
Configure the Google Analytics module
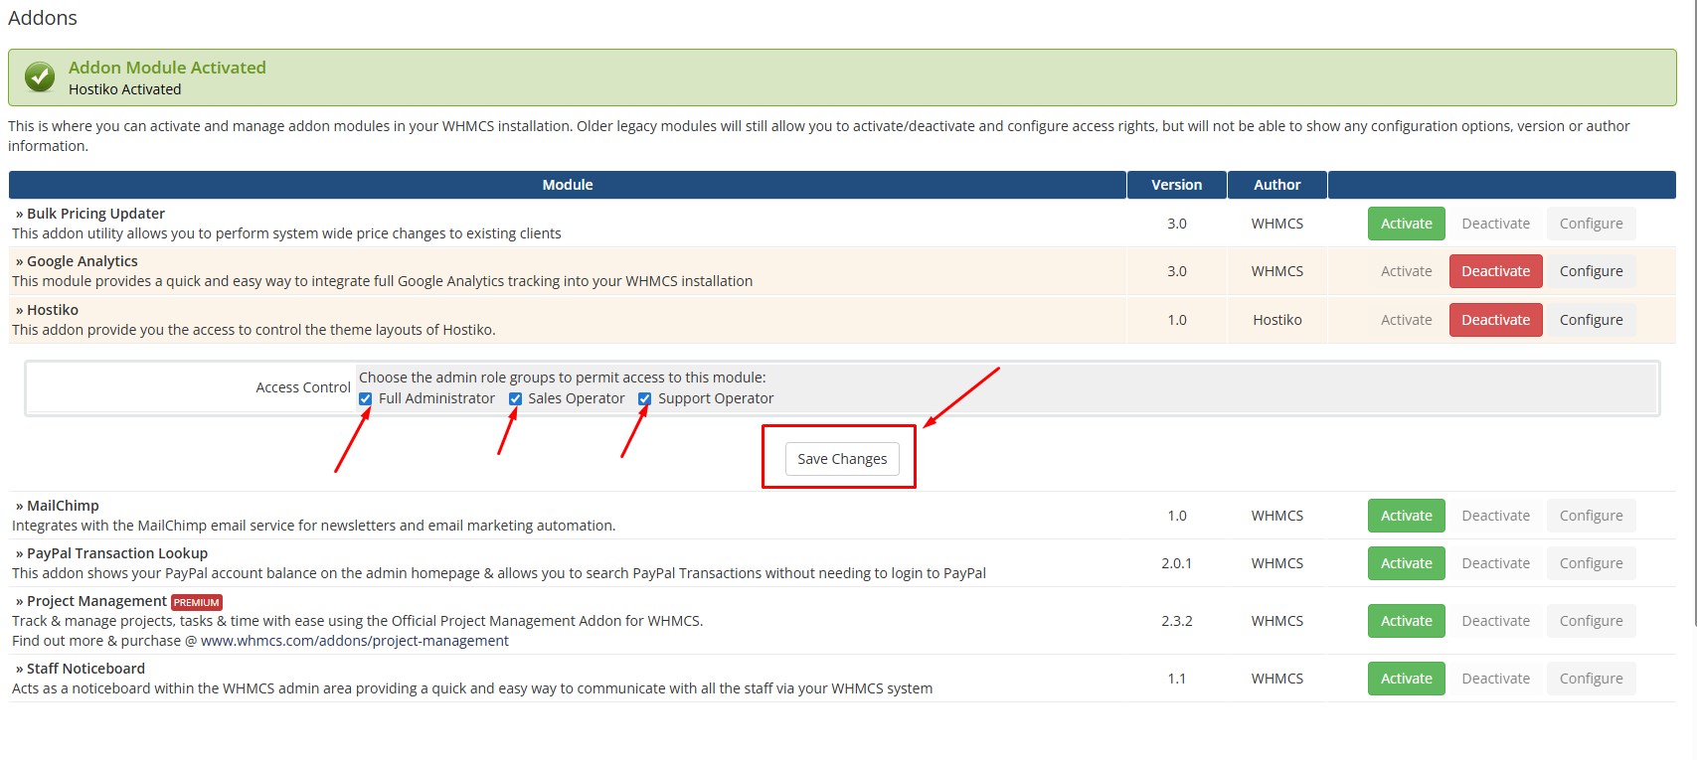click(1591, 271)
